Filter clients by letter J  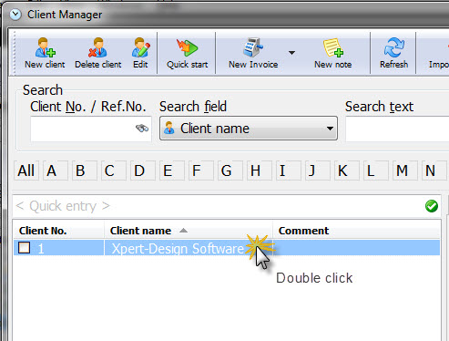pyautogui.click(x=318, y=170)
